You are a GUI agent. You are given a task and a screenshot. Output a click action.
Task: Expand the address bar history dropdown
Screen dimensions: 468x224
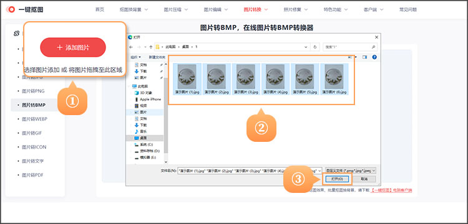point(306,47)
